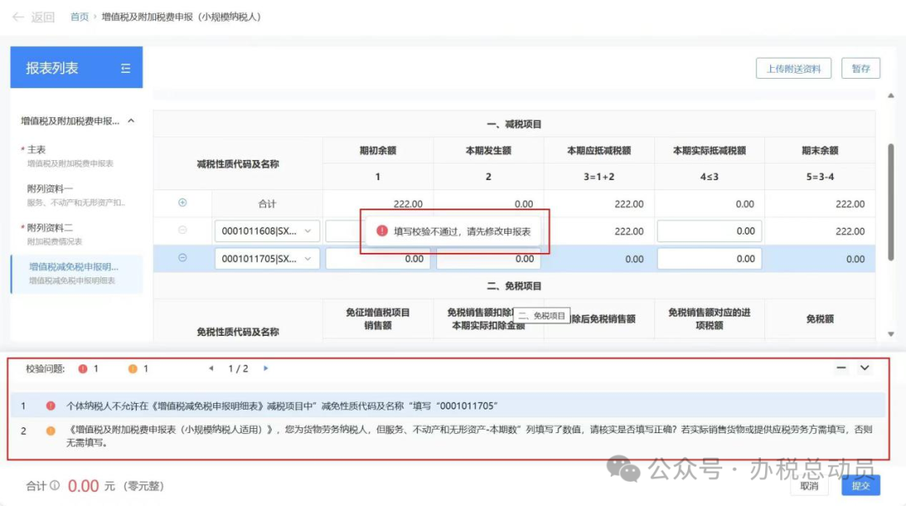Open the 首页 breadcrumb link
This screenshot has height=506, width=906.
pos(78,16)
